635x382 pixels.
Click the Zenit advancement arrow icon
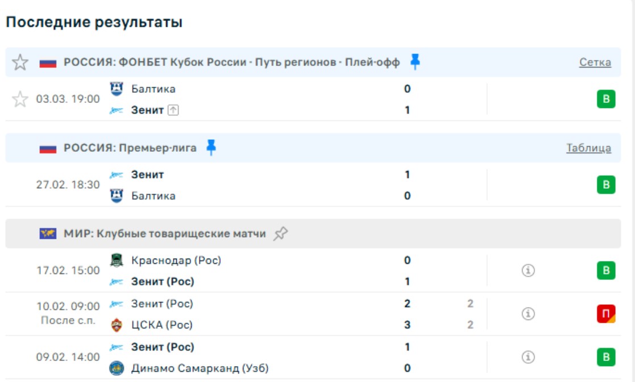pyautogui.click(x=173, y=110)
